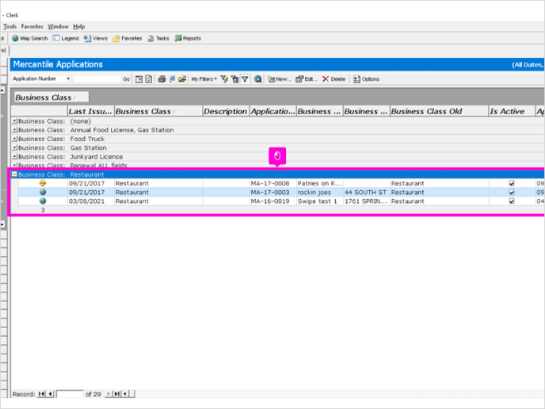Open Favorites in the toolbar
The width and height of the screenshot is (545, 409).
click(x=128, y=38)
